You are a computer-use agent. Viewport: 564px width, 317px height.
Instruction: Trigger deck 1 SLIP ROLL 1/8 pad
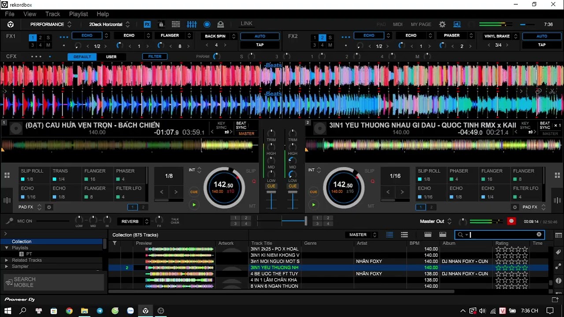34,175
